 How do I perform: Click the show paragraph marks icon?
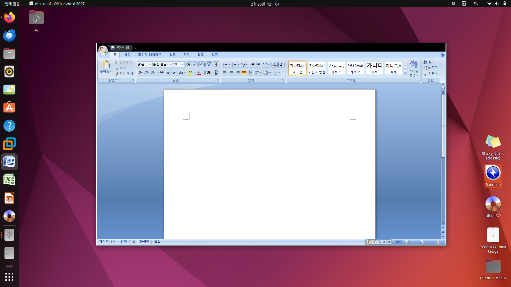coord(282,65)
